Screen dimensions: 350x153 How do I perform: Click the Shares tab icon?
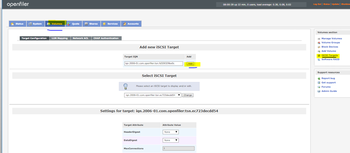pyautogui.click(x=86, y=24)
